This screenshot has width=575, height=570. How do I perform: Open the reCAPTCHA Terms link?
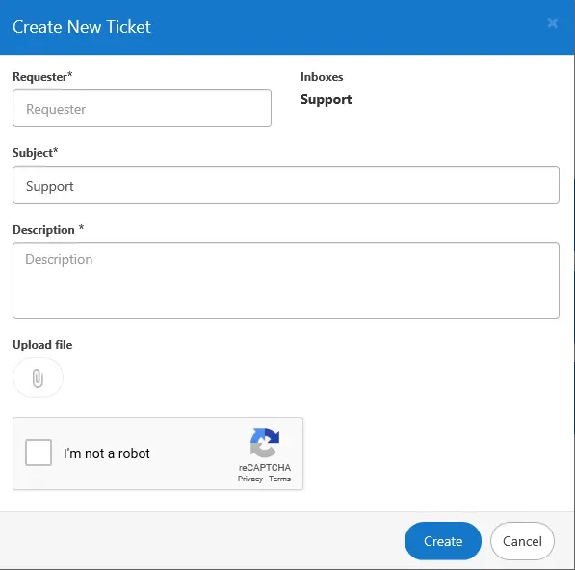280,479
